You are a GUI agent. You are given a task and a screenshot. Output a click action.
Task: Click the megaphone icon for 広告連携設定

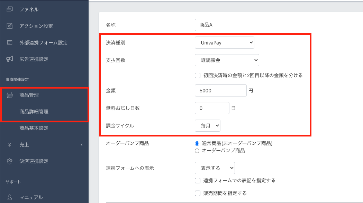pos(10,59)
